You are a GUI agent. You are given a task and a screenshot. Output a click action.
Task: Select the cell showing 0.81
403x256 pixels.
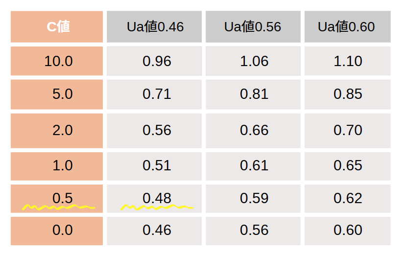[x=254, y=94]
